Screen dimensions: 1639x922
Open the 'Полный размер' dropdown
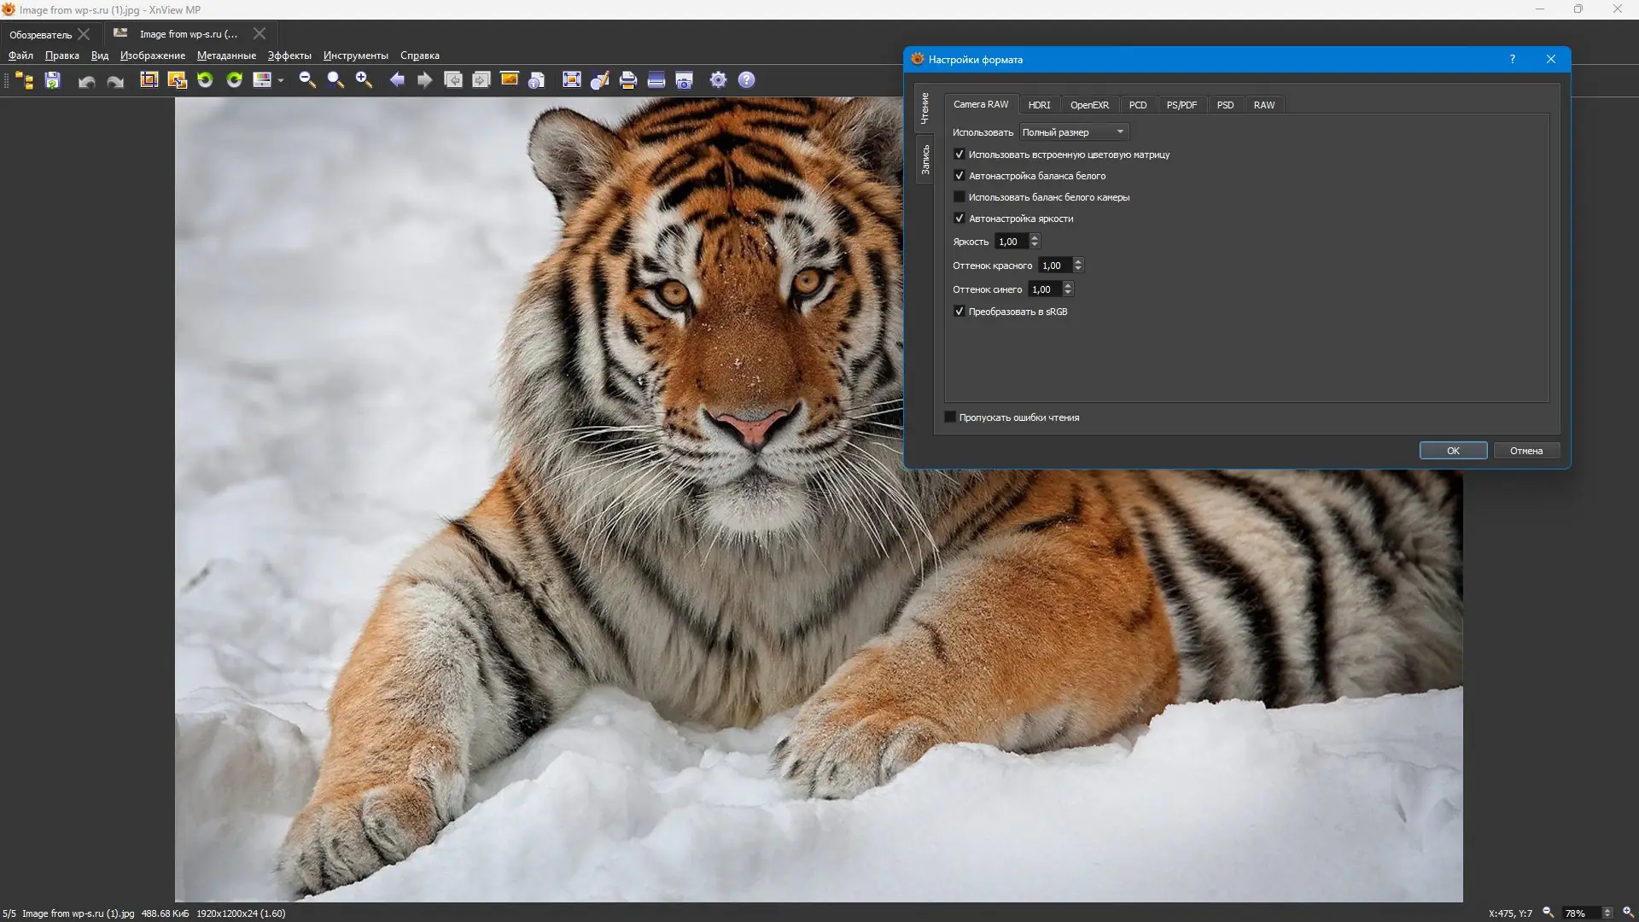click(1074, 131)
